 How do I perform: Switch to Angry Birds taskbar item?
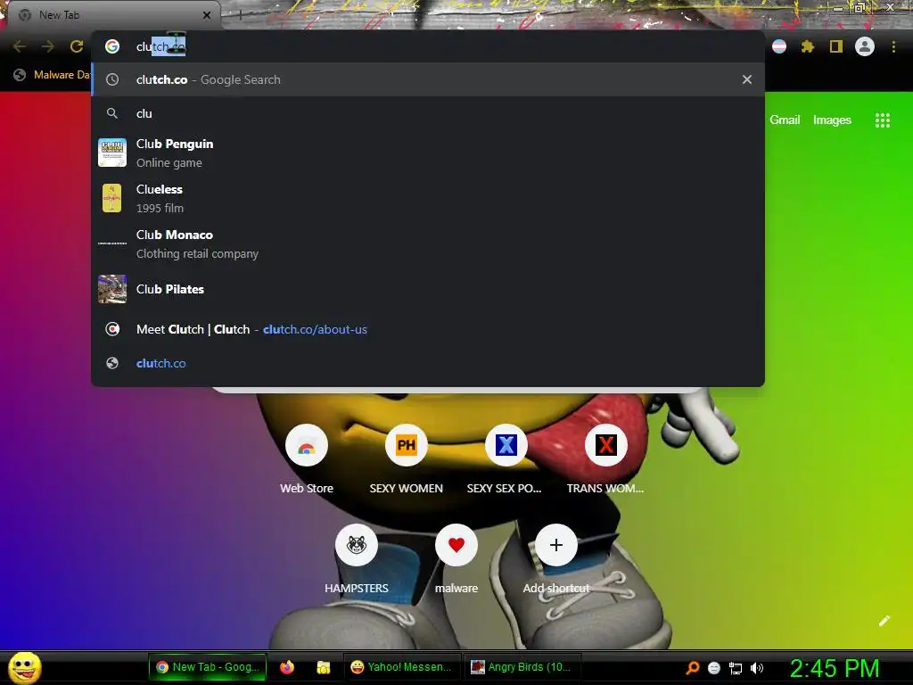click(x=521, y=667)
